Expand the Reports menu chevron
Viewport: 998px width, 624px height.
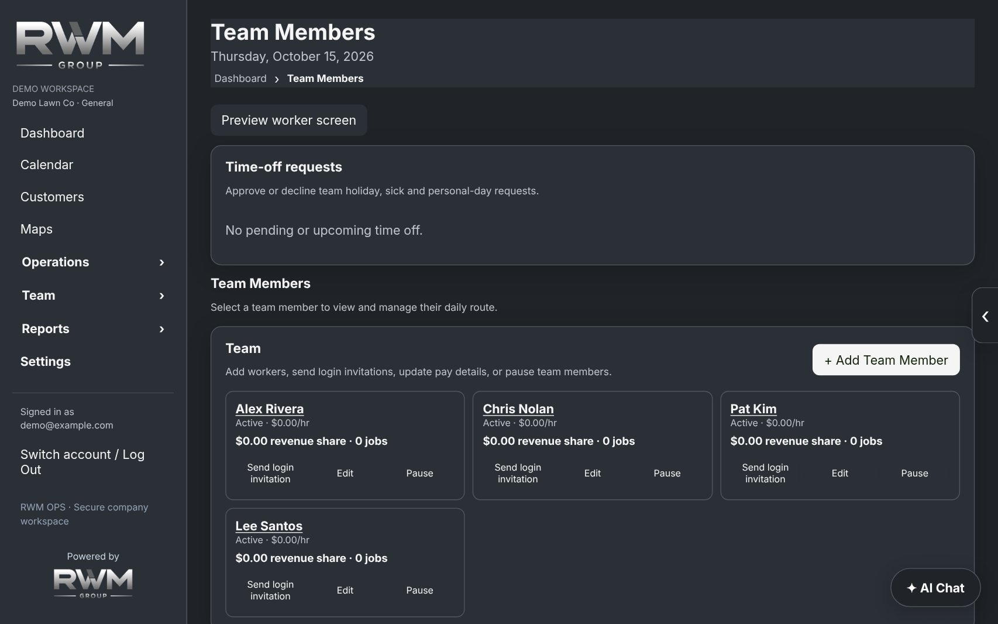pyautogui.click(x=162, y=329)
